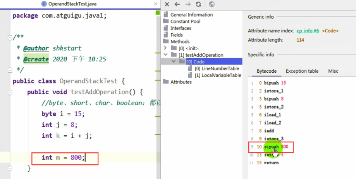Select the Fields node
356x179 pixels.
[176, 35]
